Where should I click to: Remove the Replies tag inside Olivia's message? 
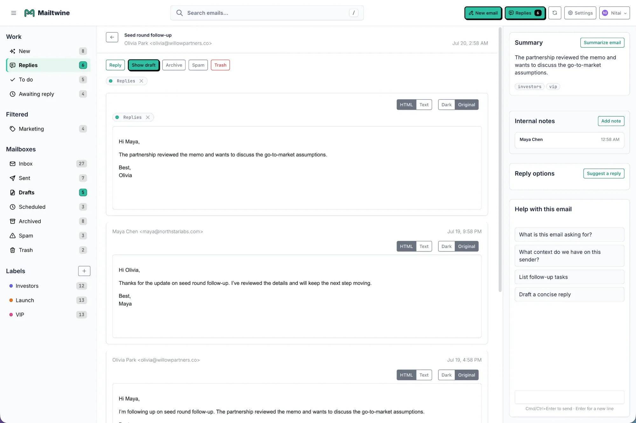pos(148,117)
